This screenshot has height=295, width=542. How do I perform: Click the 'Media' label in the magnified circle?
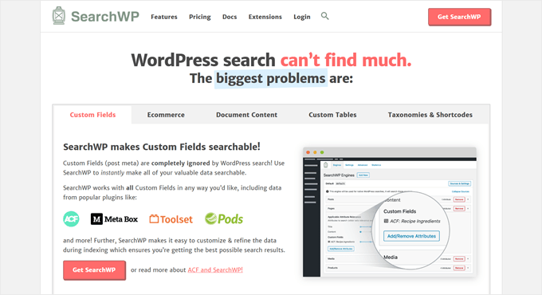(x=391, y=257)
